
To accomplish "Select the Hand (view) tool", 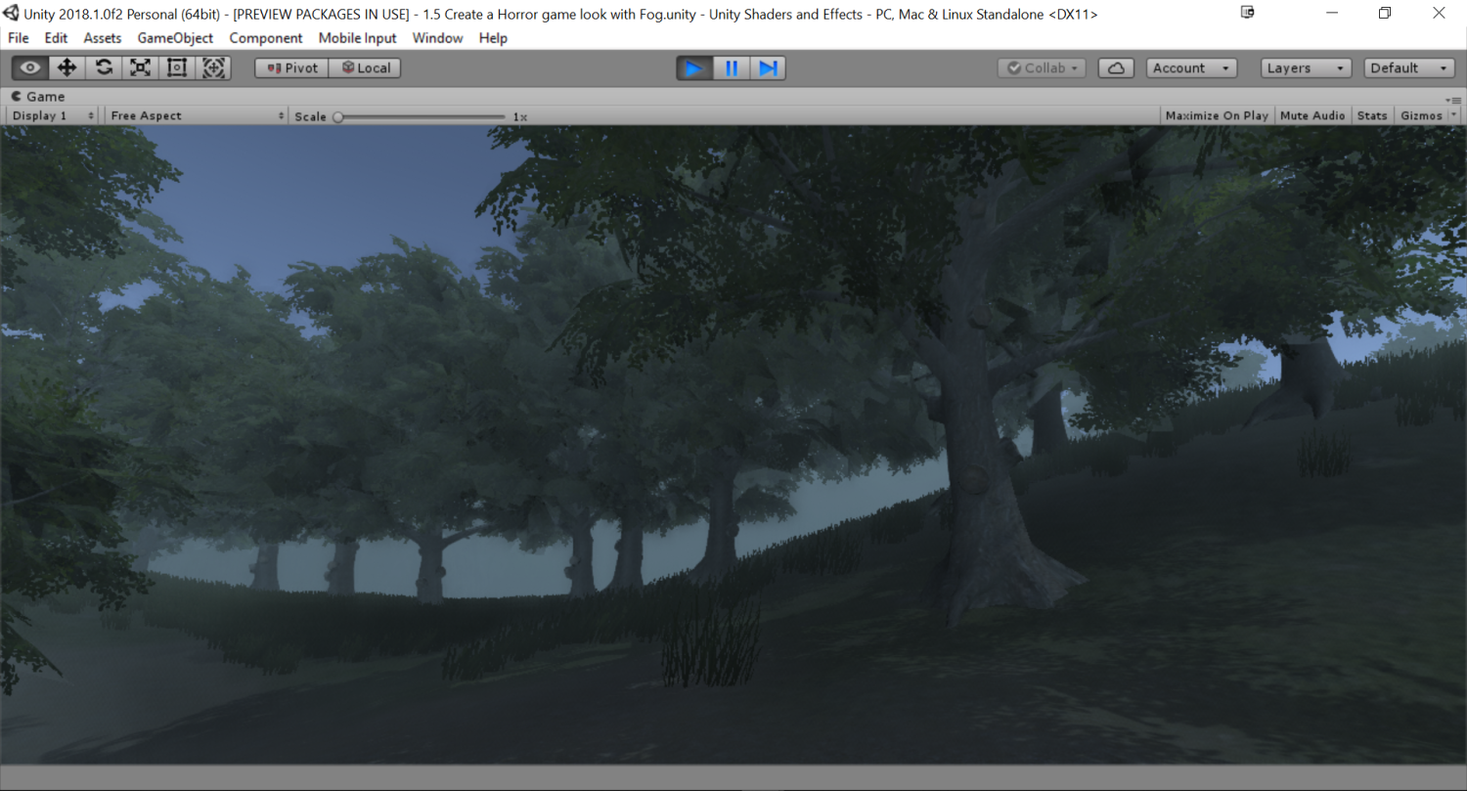I will [x=30, y=67].
